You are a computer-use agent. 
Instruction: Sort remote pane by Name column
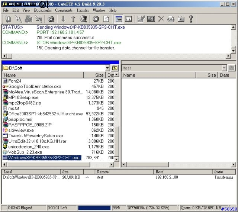coord(159,75)
